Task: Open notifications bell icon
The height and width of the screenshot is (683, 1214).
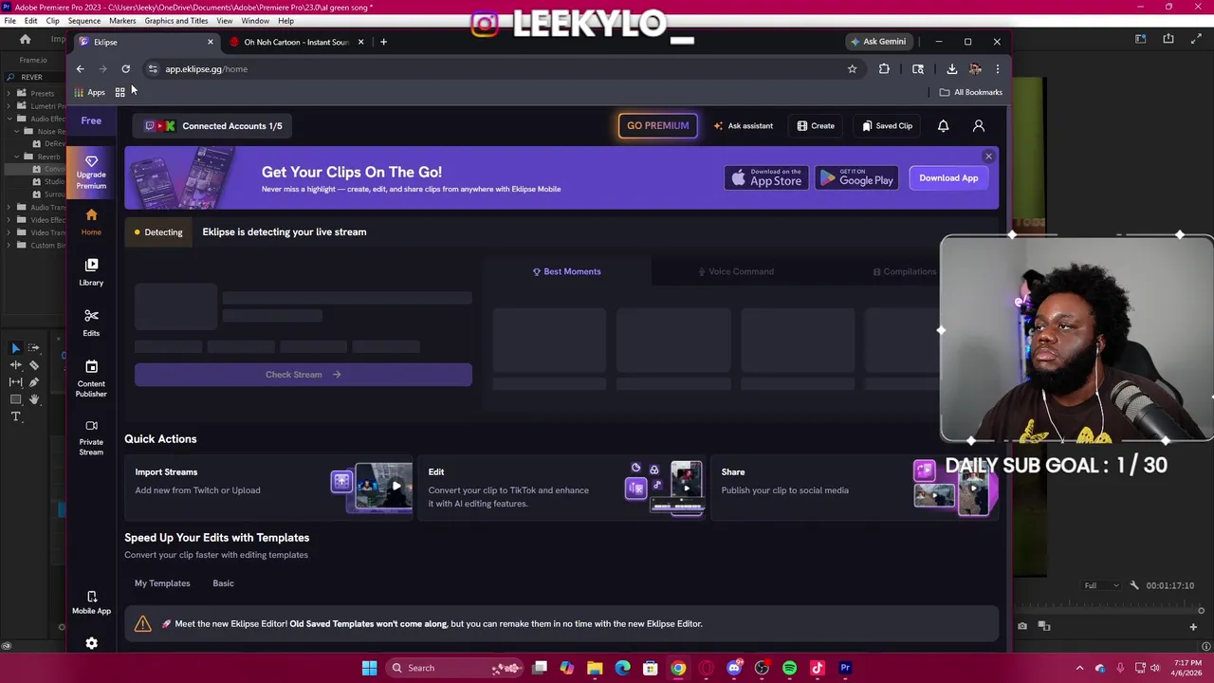Action: [x=943, y=125]
